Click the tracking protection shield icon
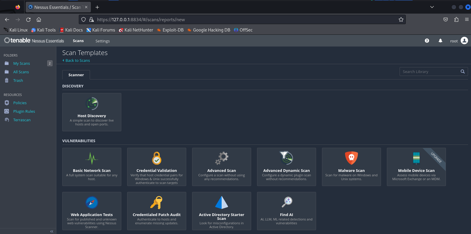 click(x=84, y=19)
